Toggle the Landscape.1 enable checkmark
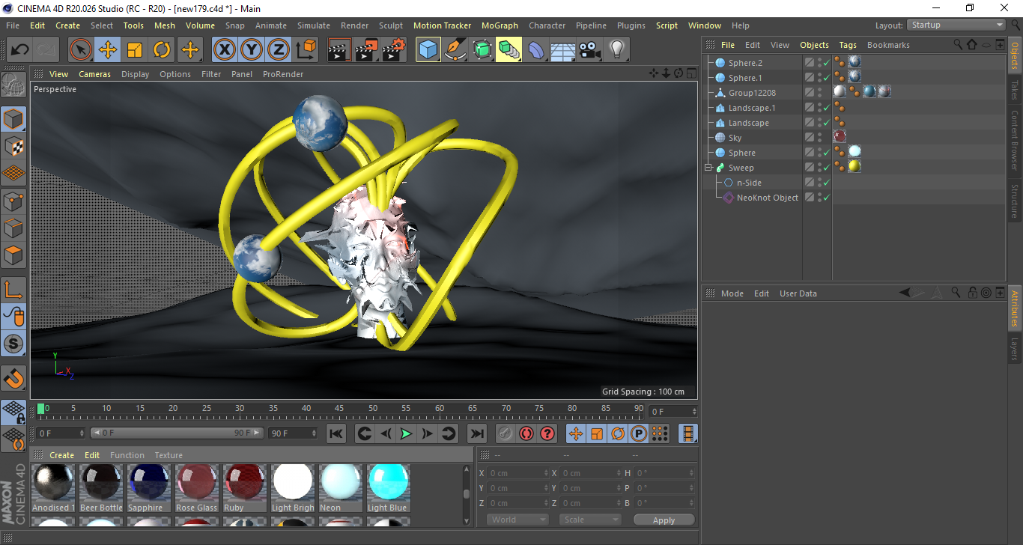The image size is (1023, 545). click(x=826, y=108)
